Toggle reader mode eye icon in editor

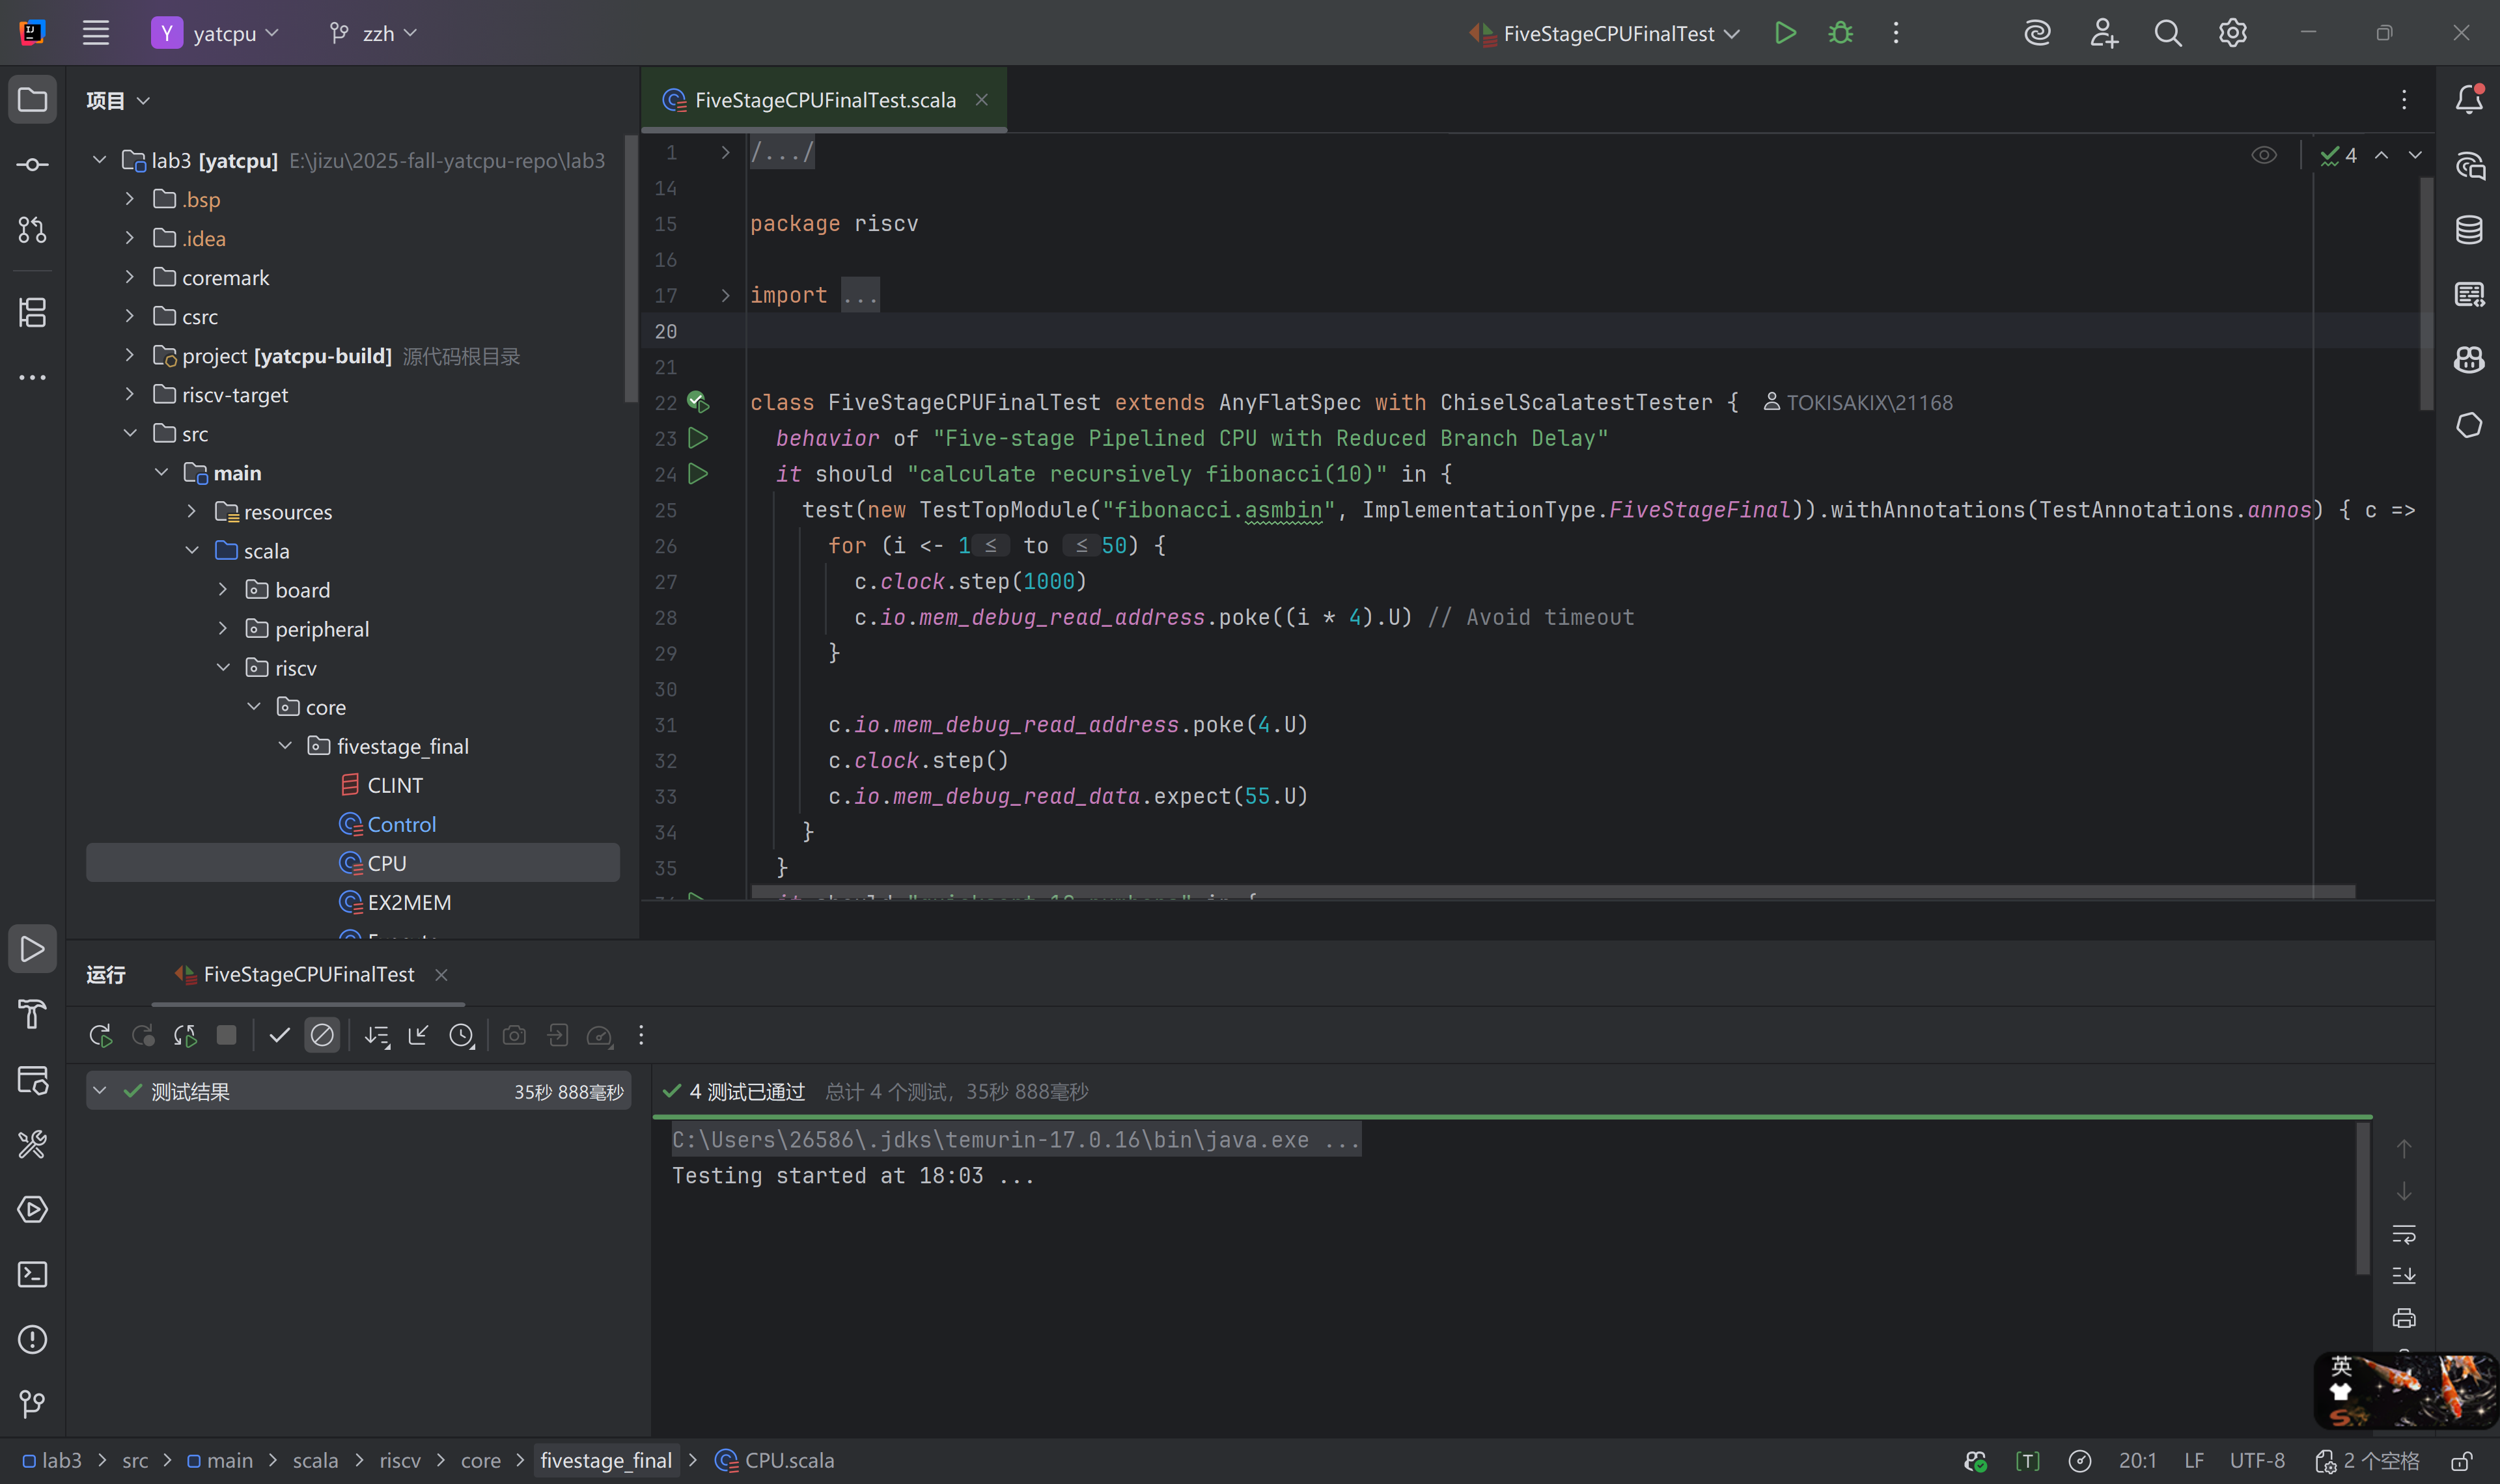[x=2264, y=155]
